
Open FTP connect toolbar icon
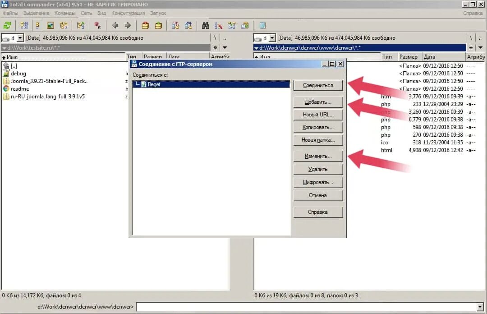coord(175,25)
